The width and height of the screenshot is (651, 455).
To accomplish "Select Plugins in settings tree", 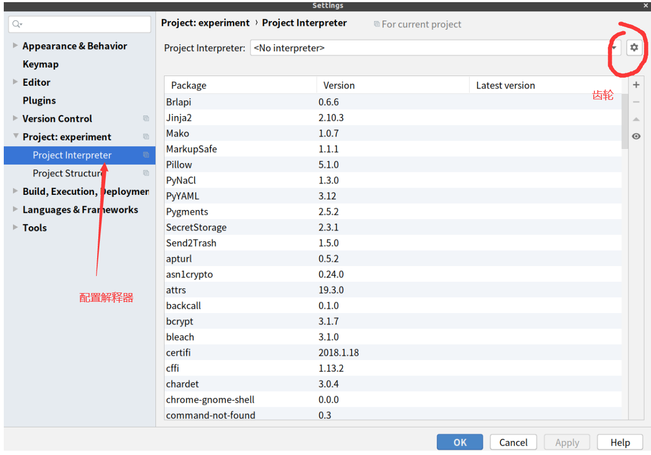I will tap(39, 100).
